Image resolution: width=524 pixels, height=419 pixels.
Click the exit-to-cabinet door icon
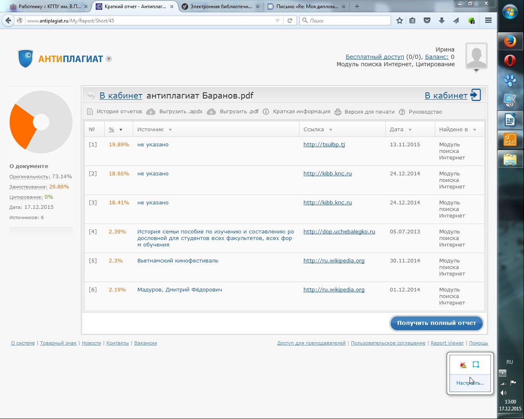pyautogui.click(x=475, y=95)
